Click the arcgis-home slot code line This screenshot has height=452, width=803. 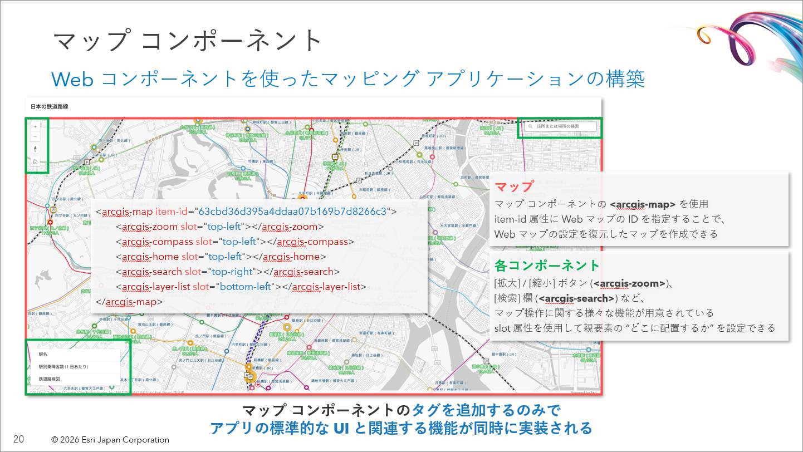(x=221, y=257)
